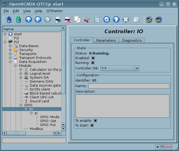Uncheck the Enabled checkbox
The width and height of the screenshot is (179, 151).
point(93,58)
